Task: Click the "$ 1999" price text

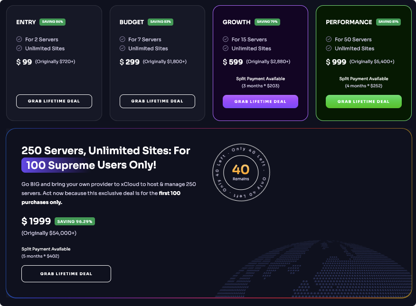Action: click(x=37, y=221)
